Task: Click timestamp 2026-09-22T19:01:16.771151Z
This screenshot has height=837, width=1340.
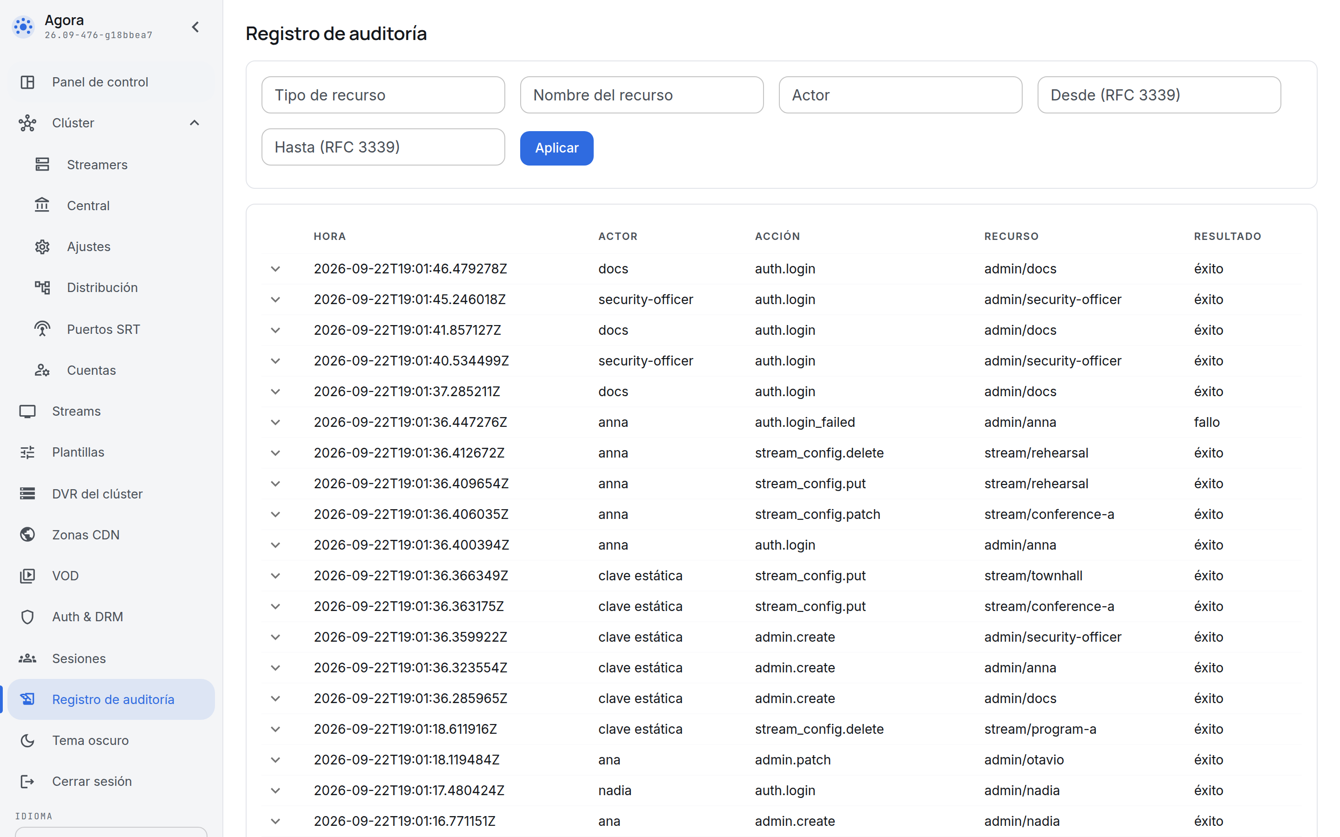Action: coord(404,821)
